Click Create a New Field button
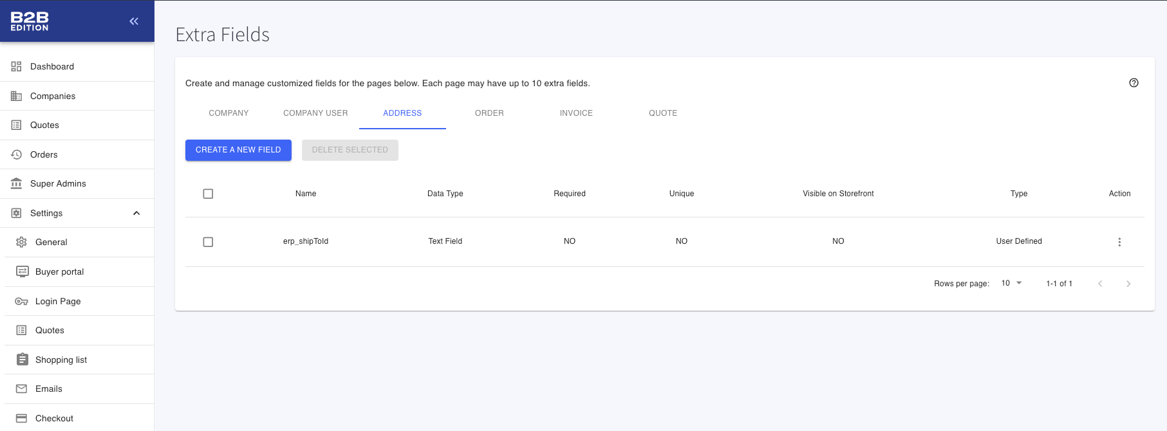The image size is (1167, 431). [x=238, y=150]
